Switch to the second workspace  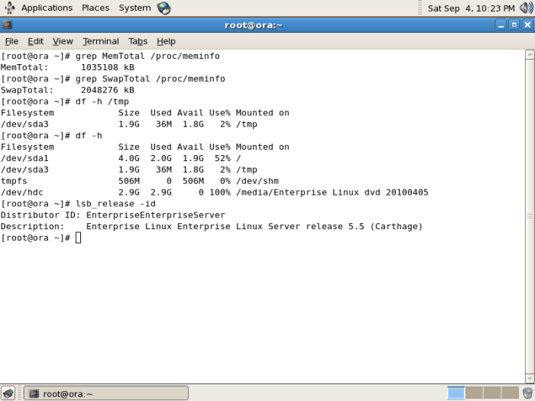(474, 393)
